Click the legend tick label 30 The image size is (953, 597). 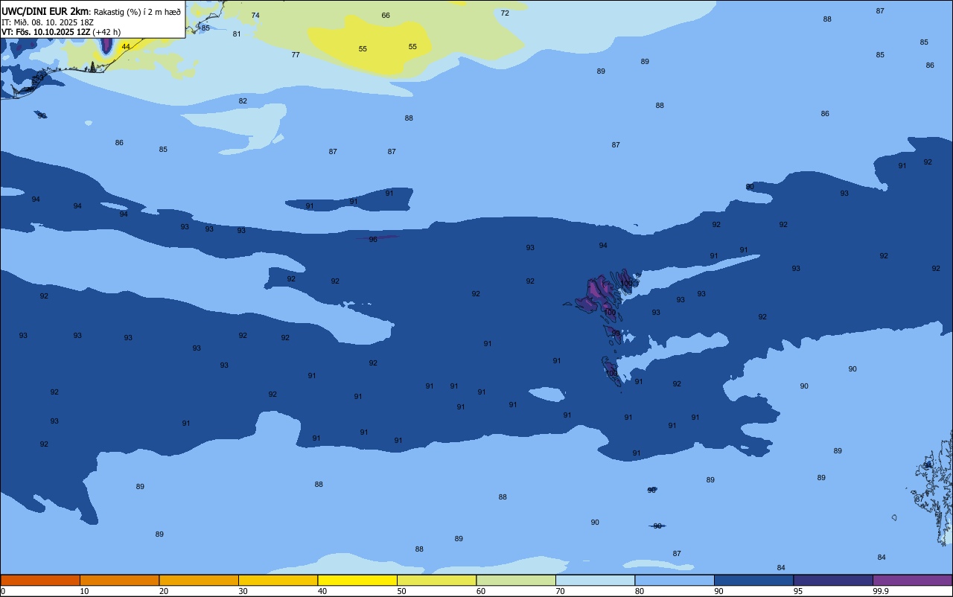coord(243,591)
